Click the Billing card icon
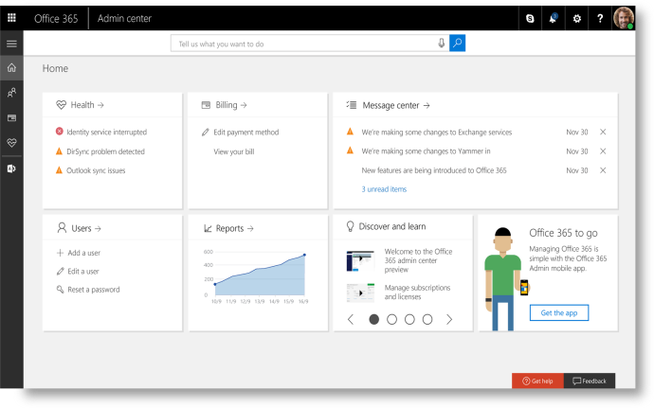Viewport: 654px width, 408px height. (206, 105)
